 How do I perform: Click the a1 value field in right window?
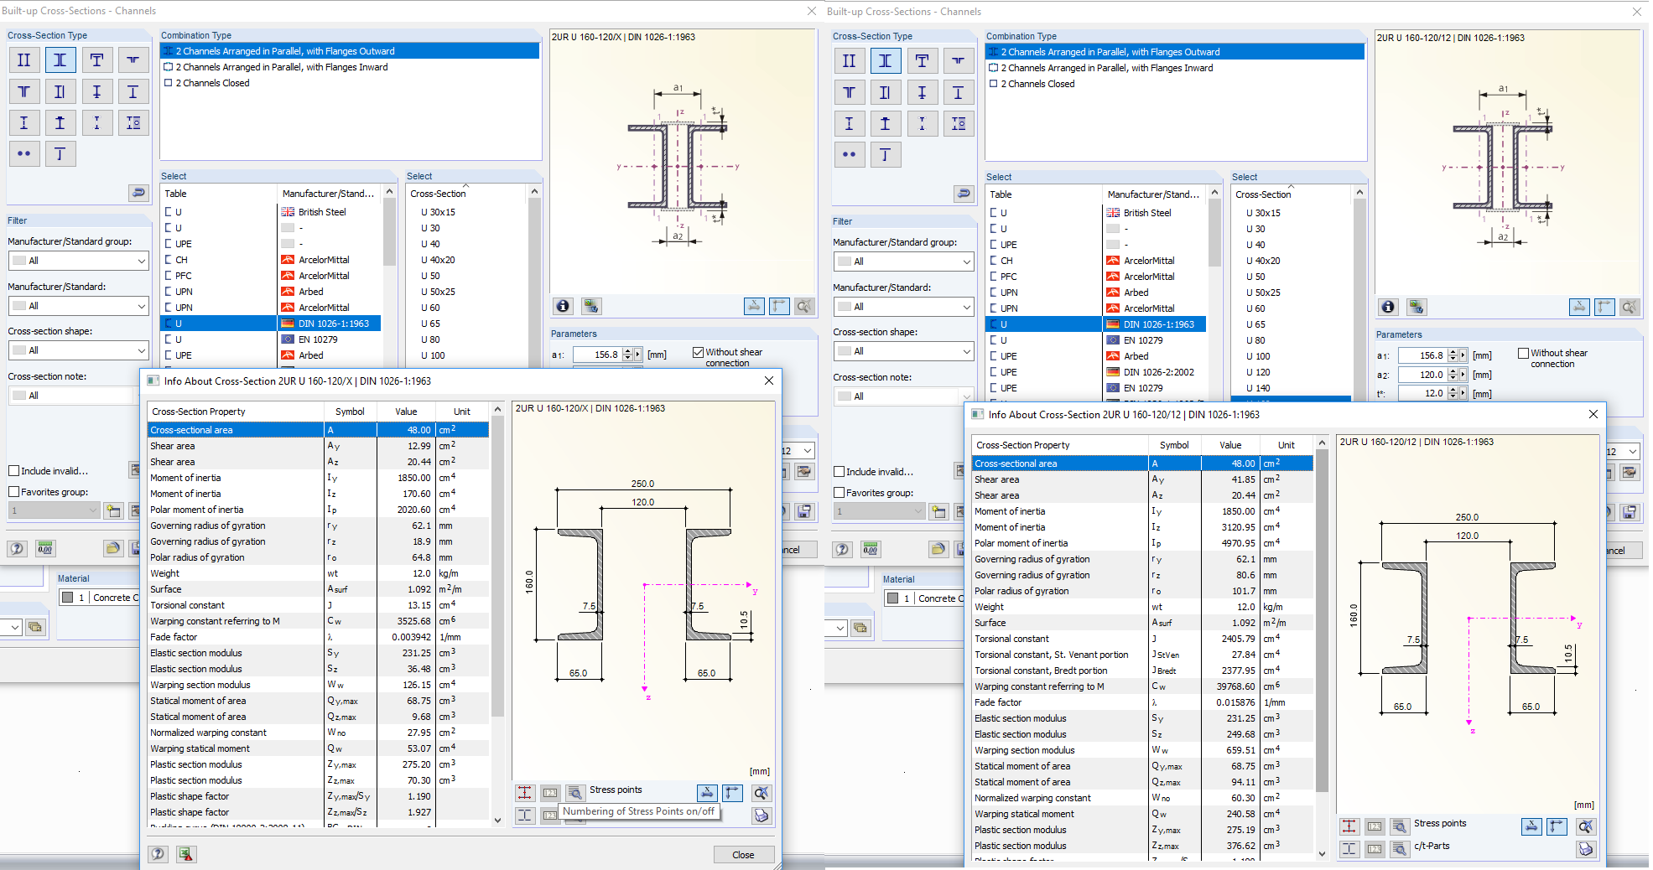tap(1422, 355)
